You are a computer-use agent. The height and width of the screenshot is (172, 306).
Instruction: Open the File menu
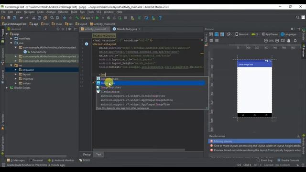pos(3,12)
